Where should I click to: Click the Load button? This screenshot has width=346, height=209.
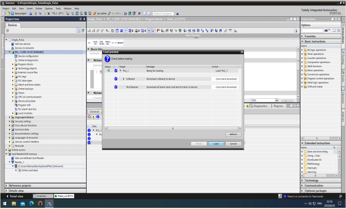coord(216,144)
